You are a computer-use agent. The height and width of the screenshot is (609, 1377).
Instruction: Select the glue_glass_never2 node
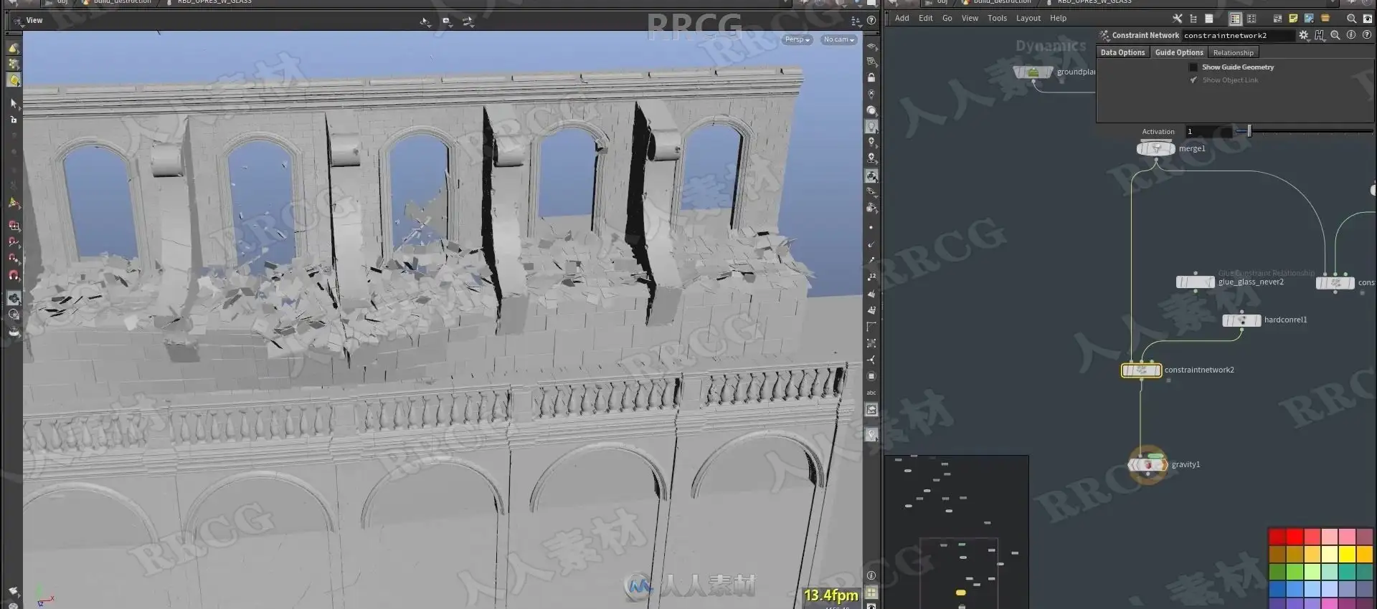(x=1195, y=282)
